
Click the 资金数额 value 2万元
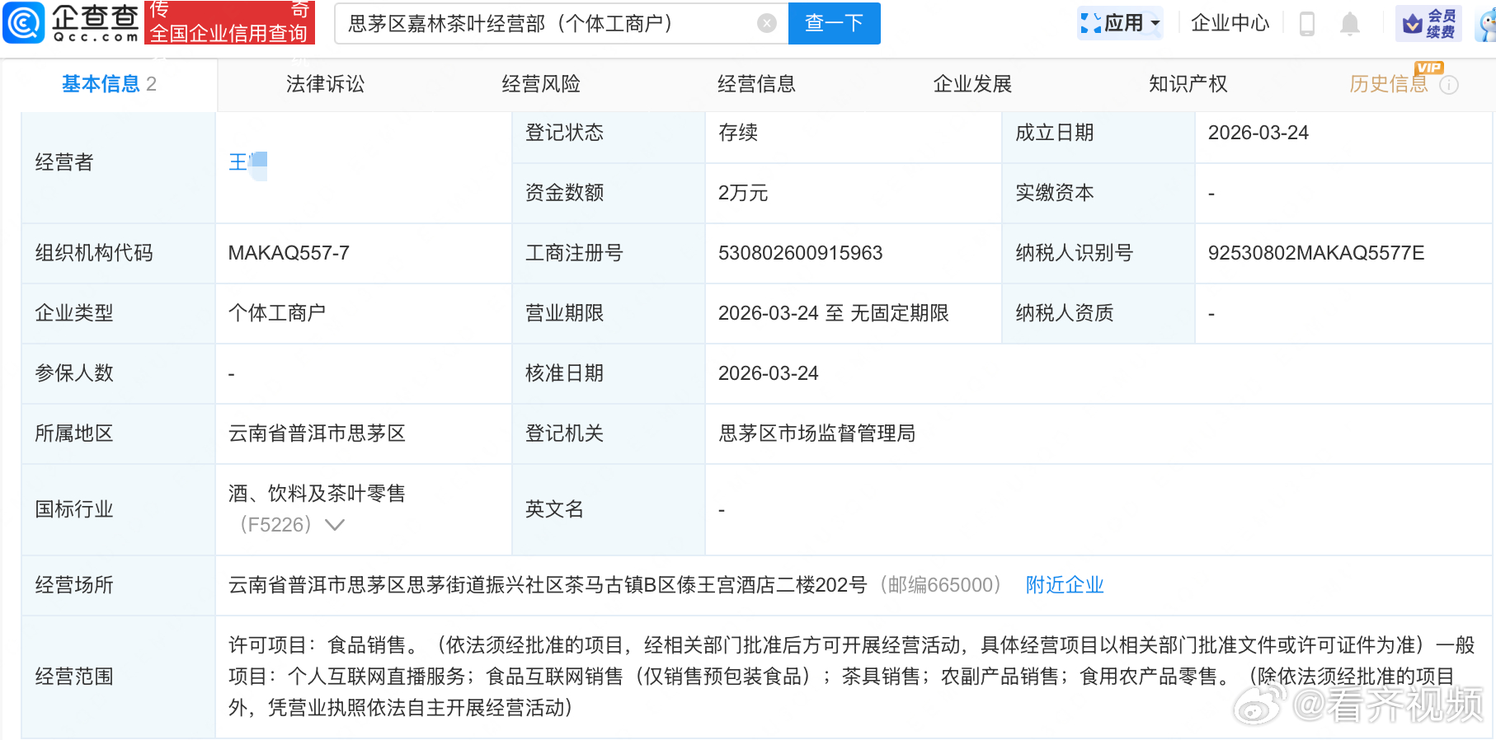pos(743,193)
